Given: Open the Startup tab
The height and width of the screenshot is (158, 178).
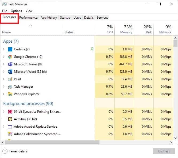Looking at the screenshot, I should [x=65, y=18].
